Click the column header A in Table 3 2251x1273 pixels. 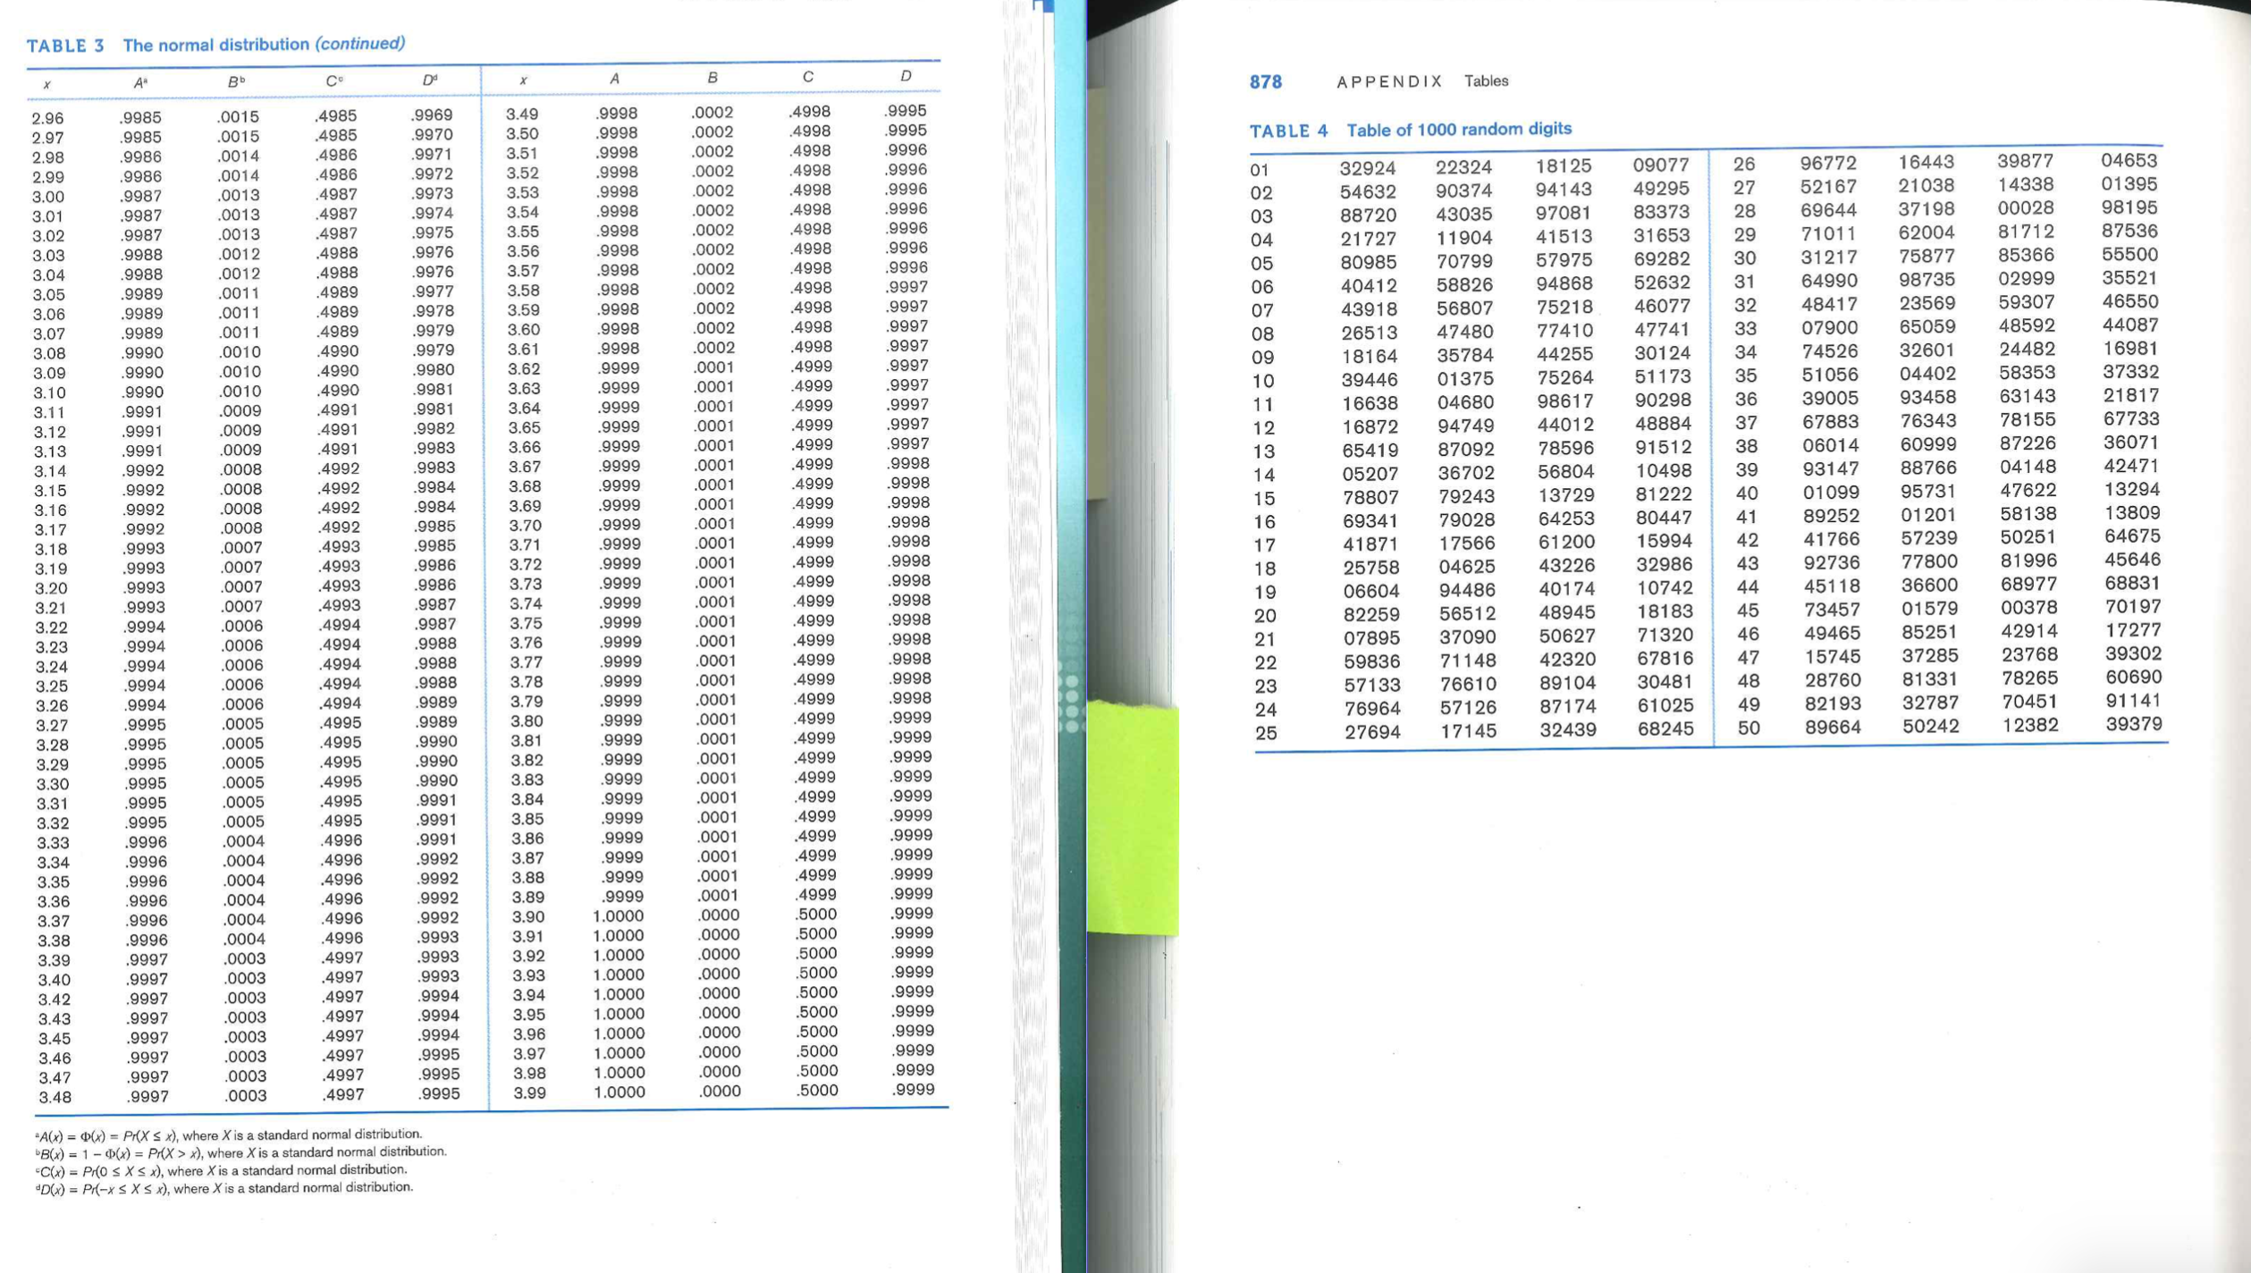click(139, 81)
